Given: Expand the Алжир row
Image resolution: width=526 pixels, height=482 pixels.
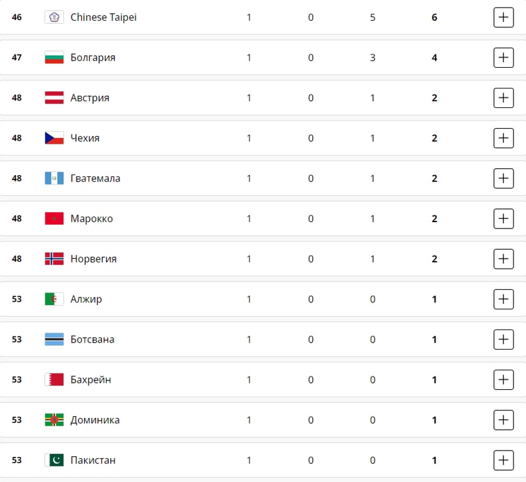Looking at the screenshot, I should click(x=503, y=299).
